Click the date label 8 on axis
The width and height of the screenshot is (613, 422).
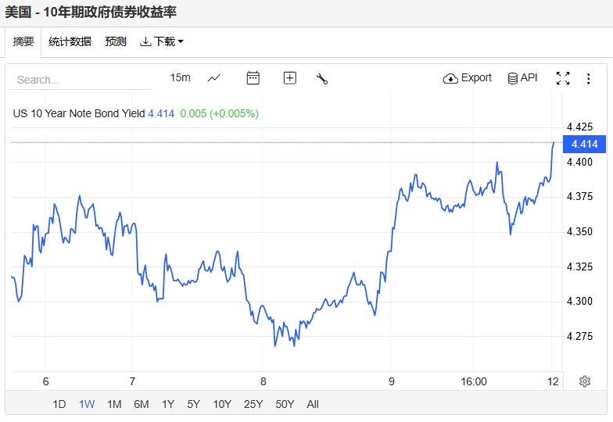[x=263, y=381]
